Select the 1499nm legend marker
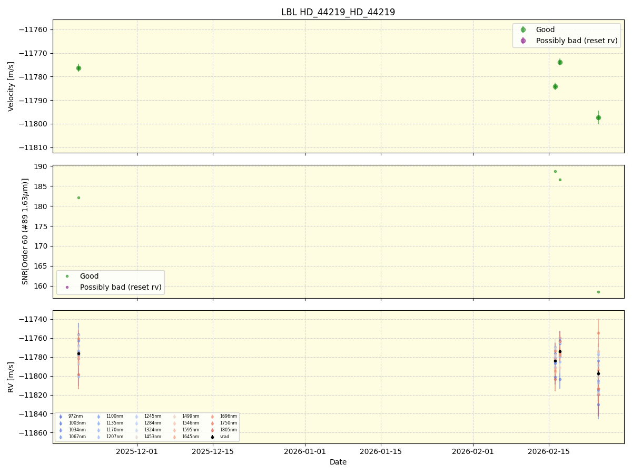Viewport: 632px width, 474px height. point(174,416)
